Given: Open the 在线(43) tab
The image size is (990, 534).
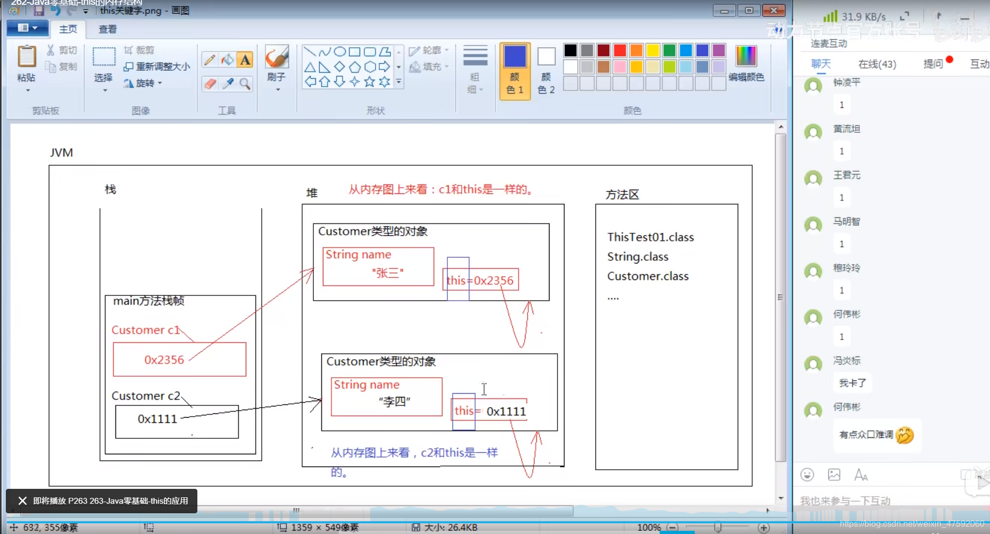Looking at the screenshot, I should [x=877, y=64].
